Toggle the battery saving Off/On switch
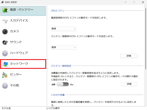 [63, 84]
